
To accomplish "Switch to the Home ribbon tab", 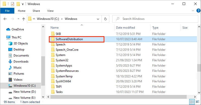I will coord(22,11).
